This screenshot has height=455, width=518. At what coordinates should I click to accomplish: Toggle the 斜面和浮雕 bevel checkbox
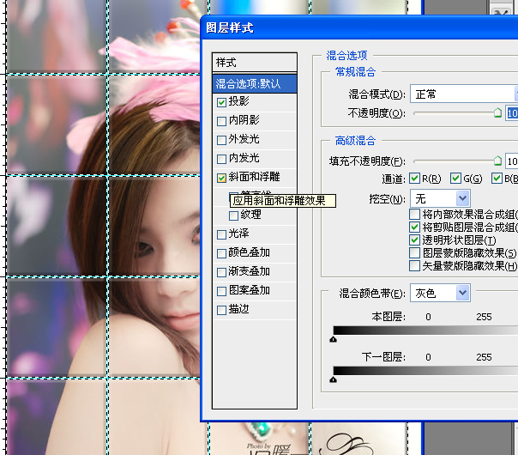coord(221,178)
